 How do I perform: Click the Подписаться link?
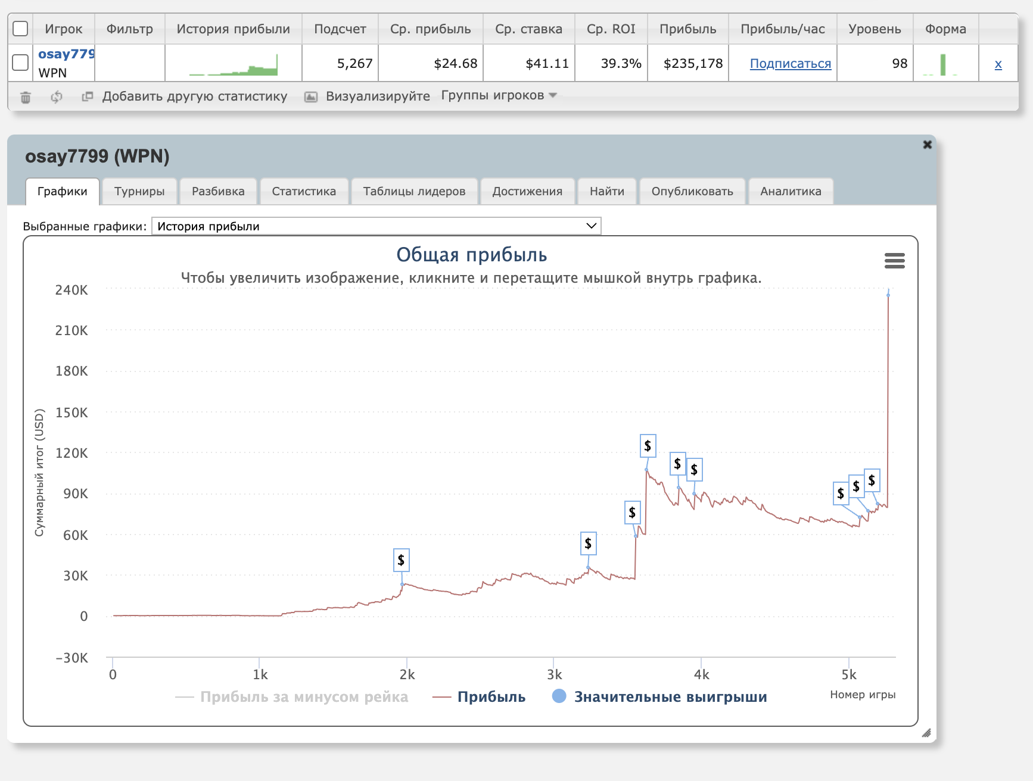pos(790,64)
